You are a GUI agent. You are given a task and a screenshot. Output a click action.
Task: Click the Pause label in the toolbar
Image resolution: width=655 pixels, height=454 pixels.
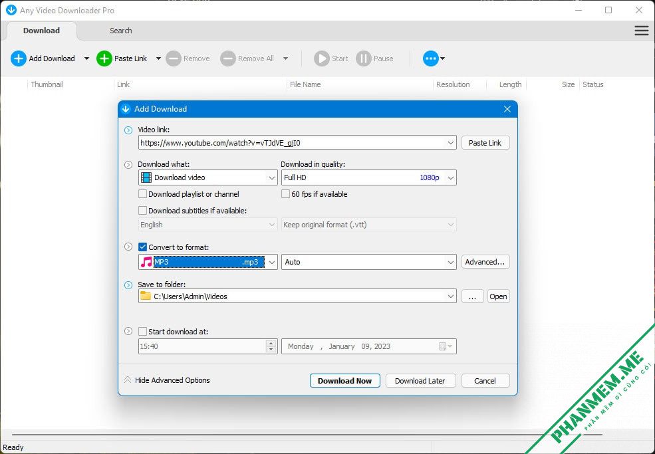(383, 58)
